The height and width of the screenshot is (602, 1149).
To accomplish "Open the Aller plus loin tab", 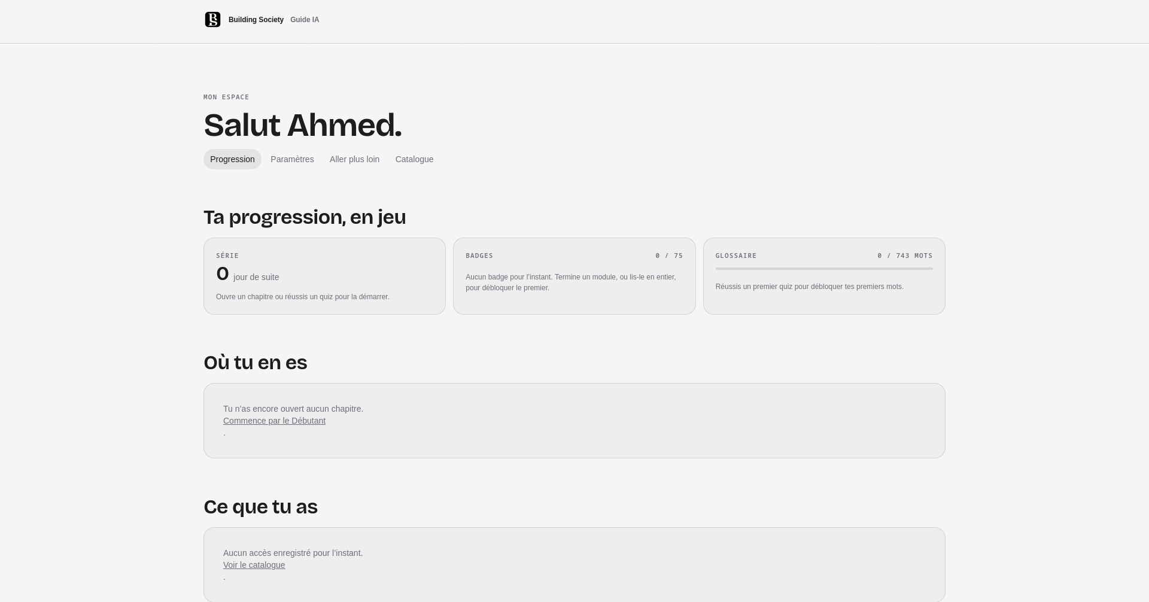I will point(354,159).
